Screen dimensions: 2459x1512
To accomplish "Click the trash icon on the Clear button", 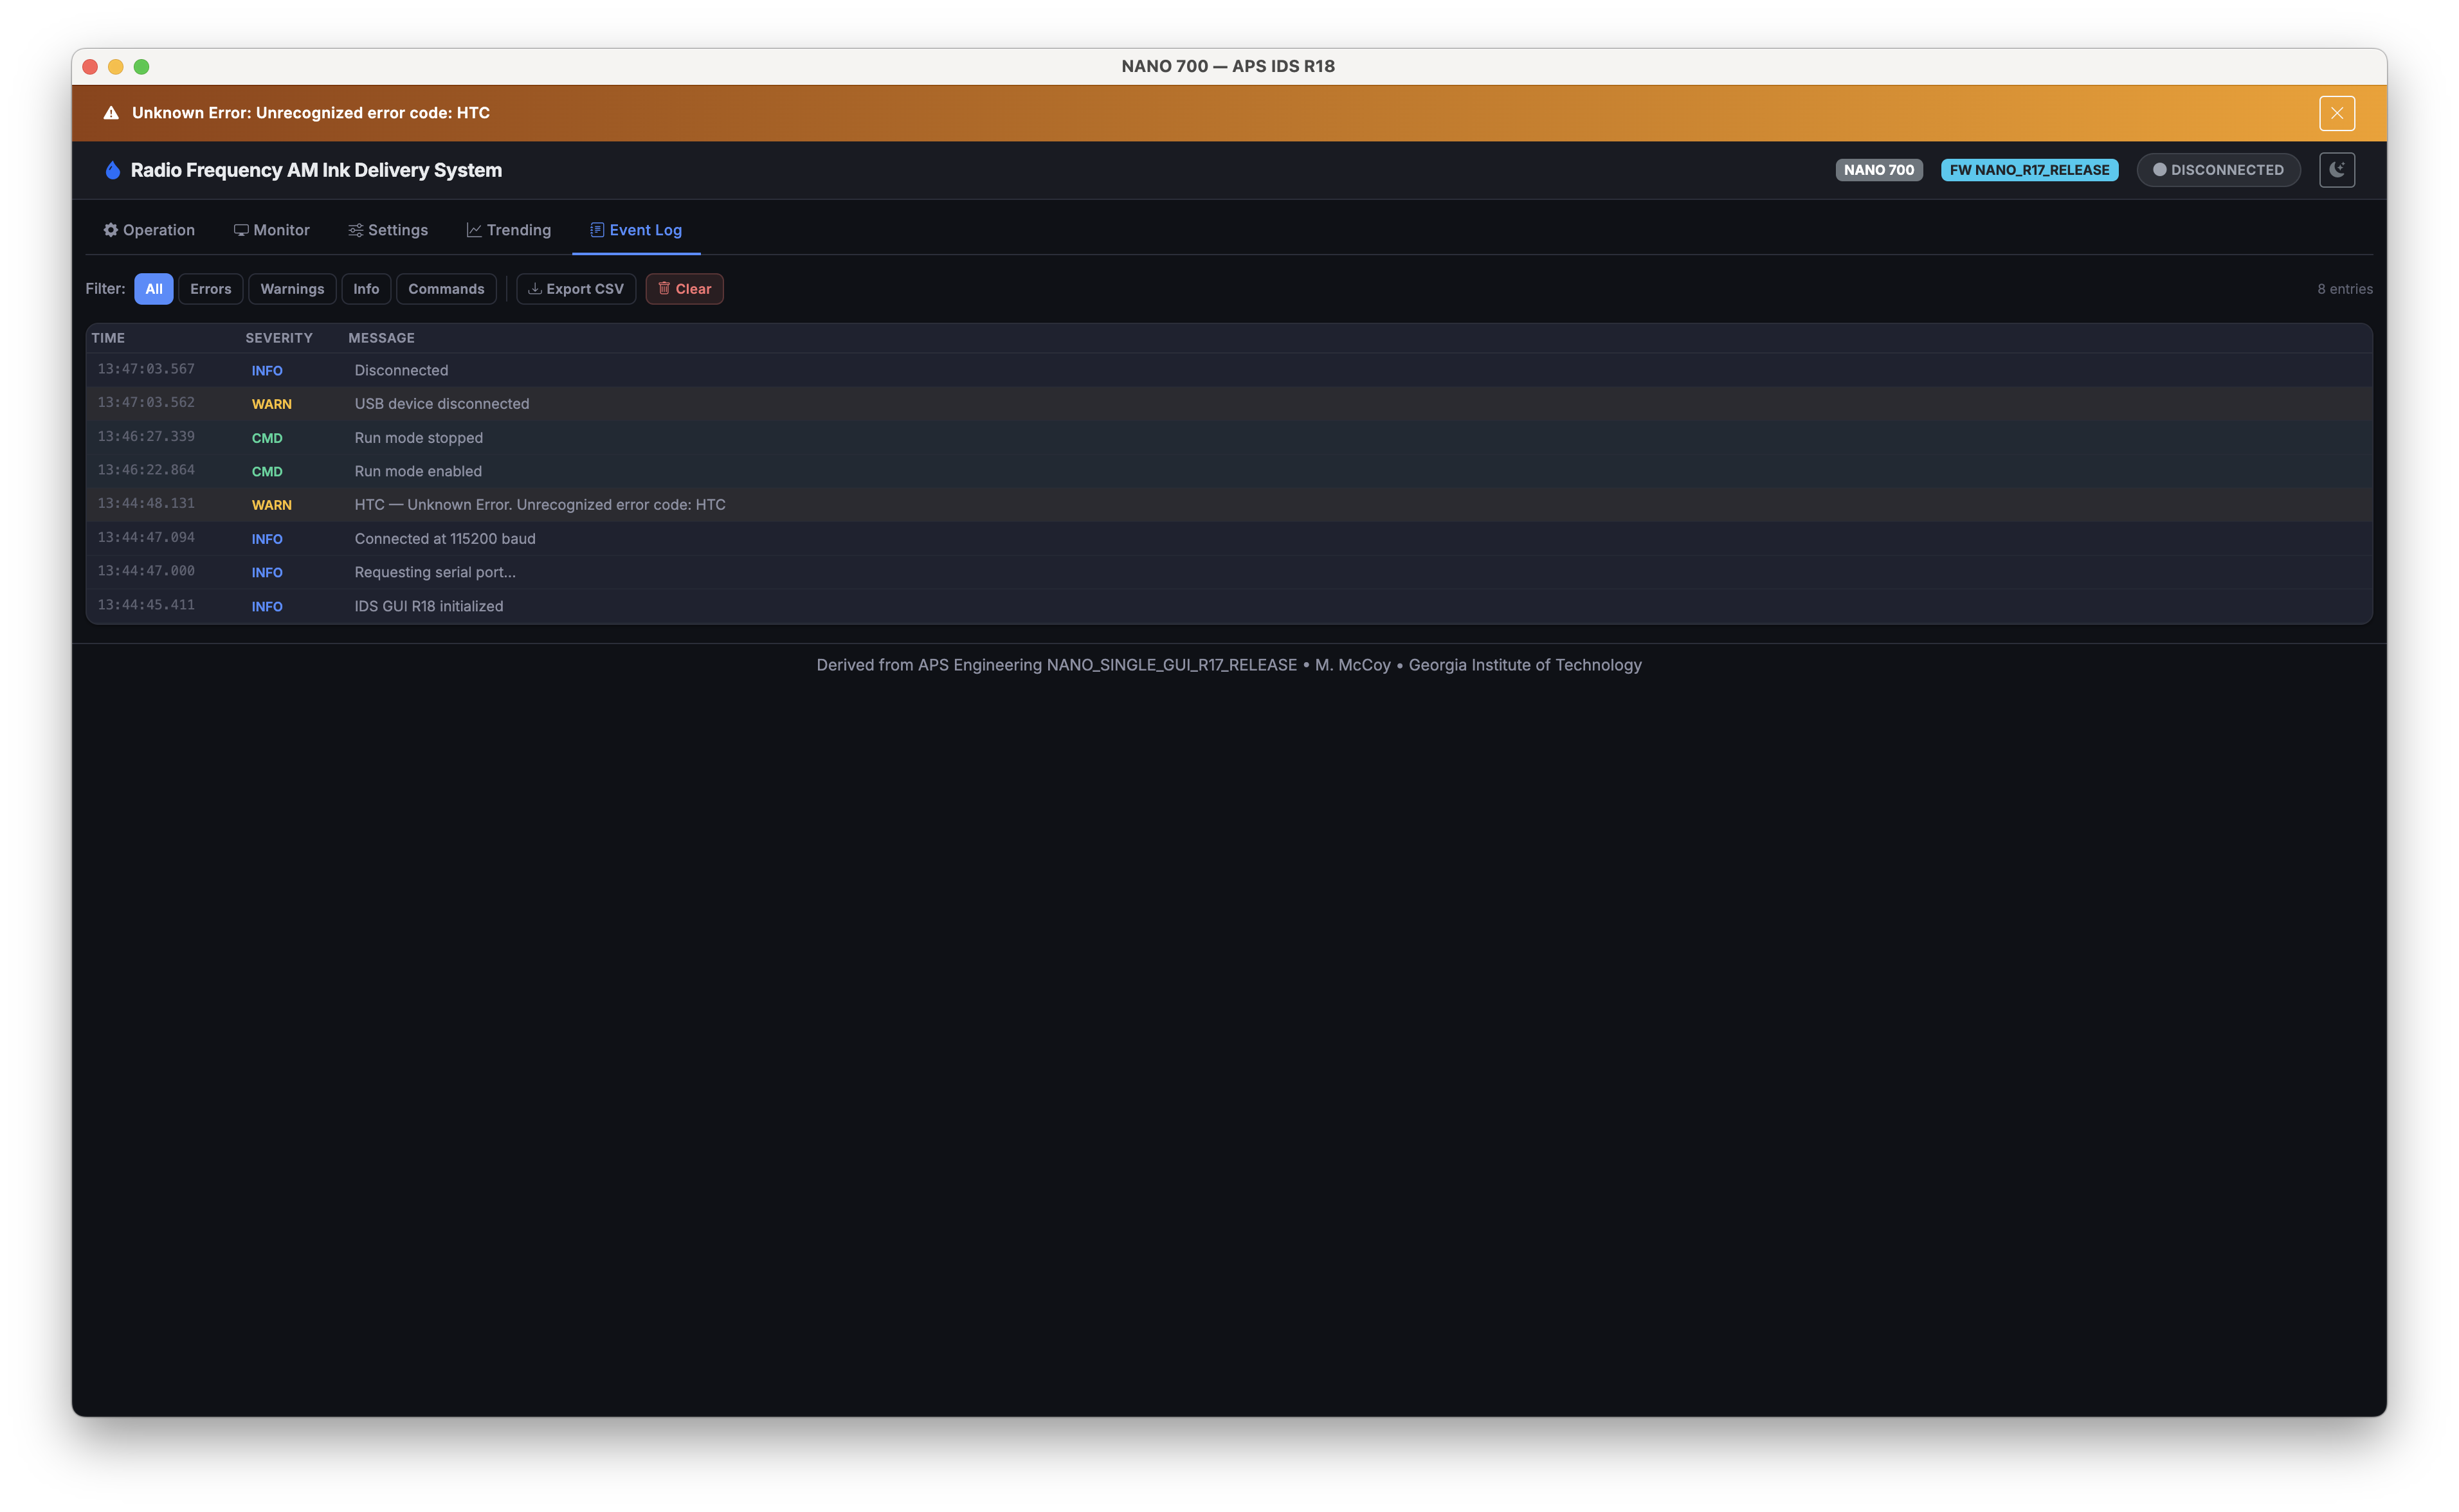I will pos(664,288).
